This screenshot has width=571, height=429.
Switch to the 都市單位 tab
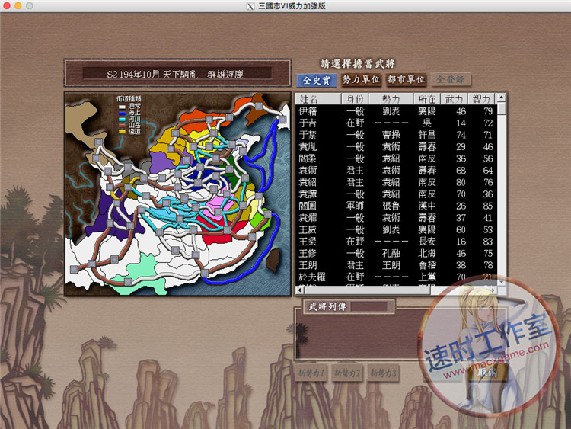(406, 79)
